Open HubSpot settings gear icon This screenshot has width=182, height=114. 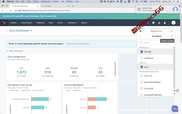tap(159, 23)
